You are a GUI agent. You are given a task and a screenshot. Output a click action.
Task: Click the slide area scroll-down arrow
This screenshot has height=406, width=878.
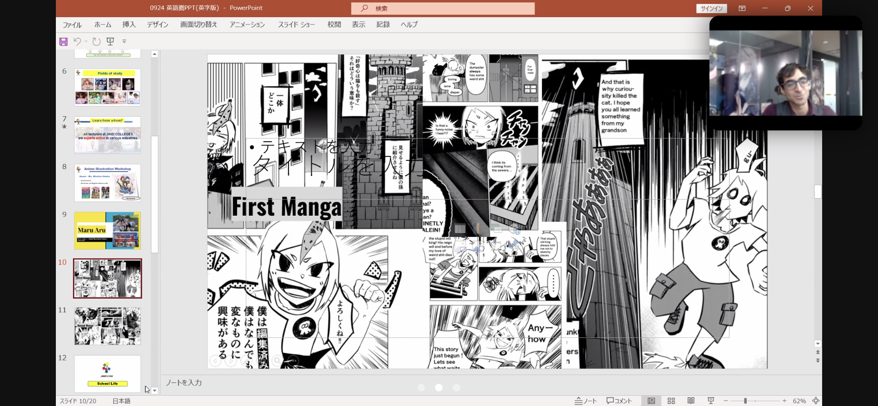(817, 344)
